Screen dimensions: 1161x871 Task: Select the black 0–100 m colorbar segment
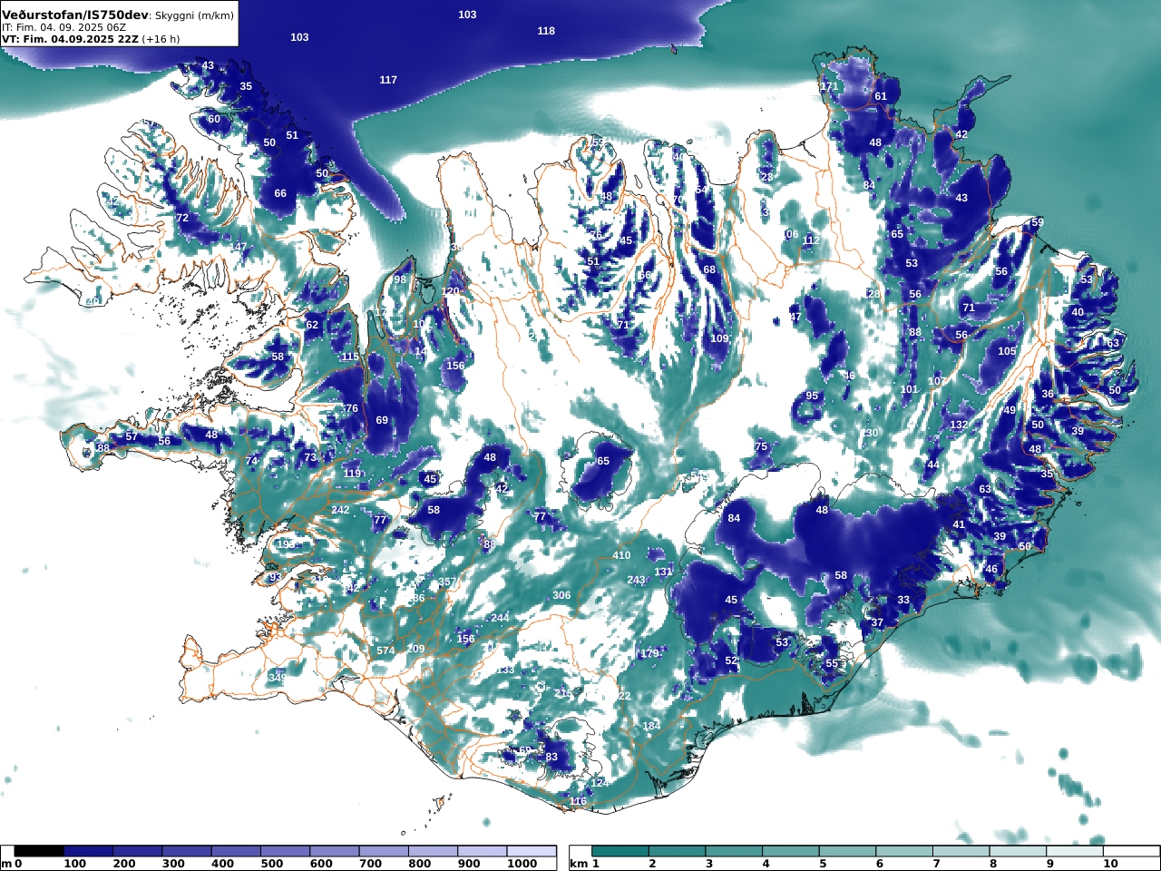[39, 851]
